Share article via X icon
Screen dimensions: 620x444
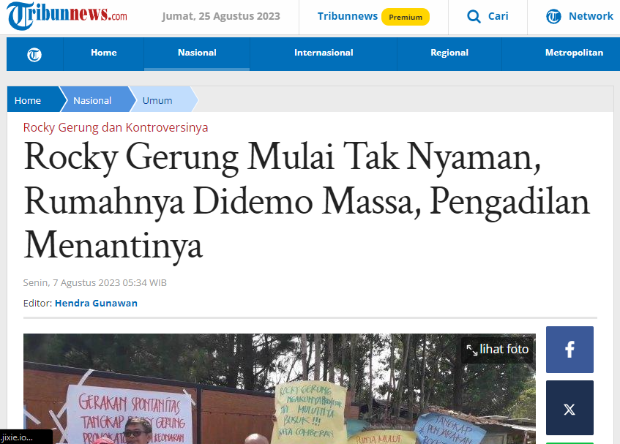pyautogui.click(x=569, y=407)
